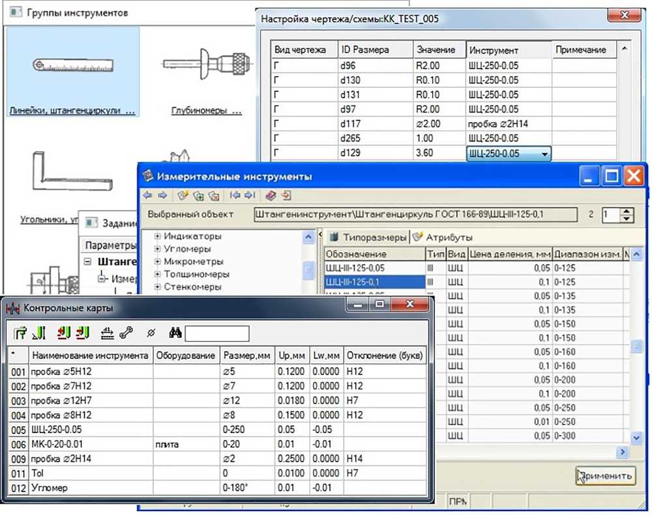Click the wrench icon in Контрольные карты toolbar
This screenshot has height=515, width=652.
click(x=126, y=333)
